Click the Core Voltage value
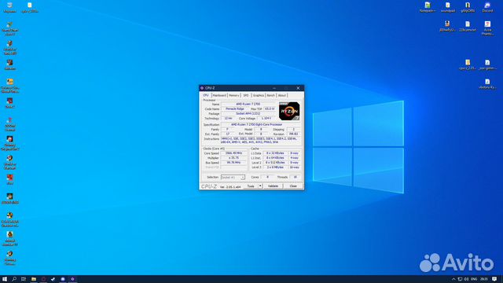Image resolution: width=503 pixels, height=283 pixels. click(x=266, y=119)
